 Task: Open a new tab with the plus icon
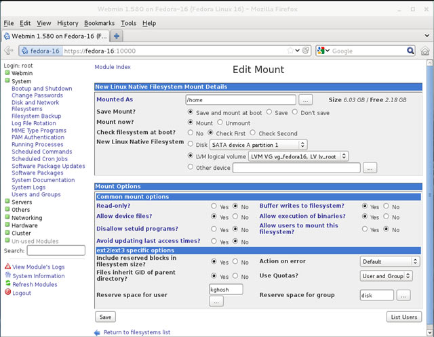[x=117, y=36]
